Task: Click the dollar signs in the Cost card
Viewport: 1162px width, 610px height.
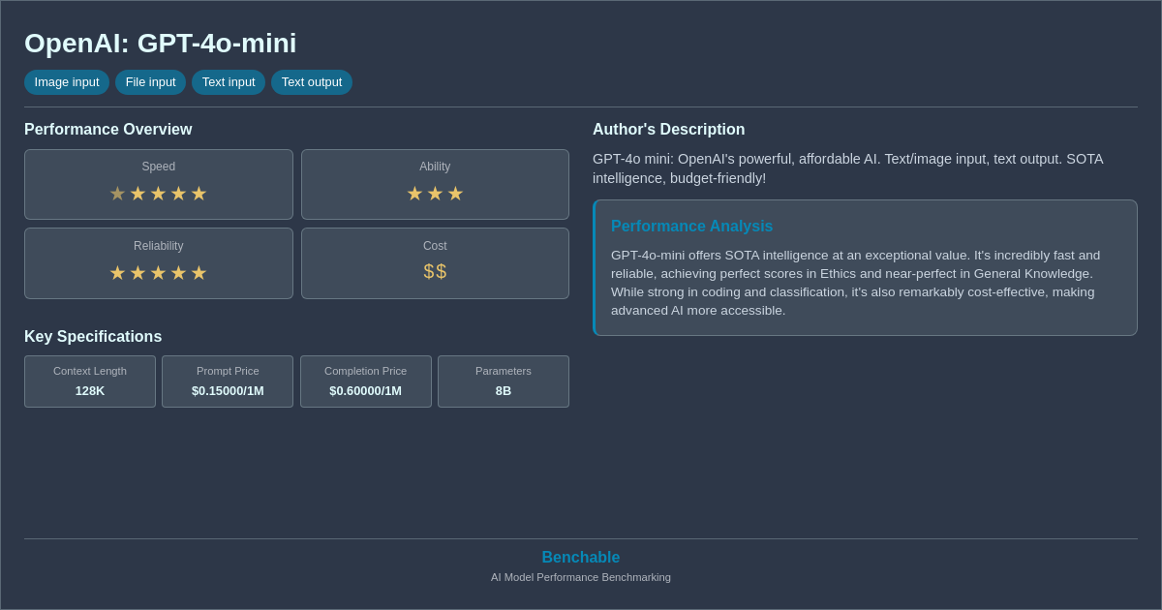Action: (x=435, y=271)
